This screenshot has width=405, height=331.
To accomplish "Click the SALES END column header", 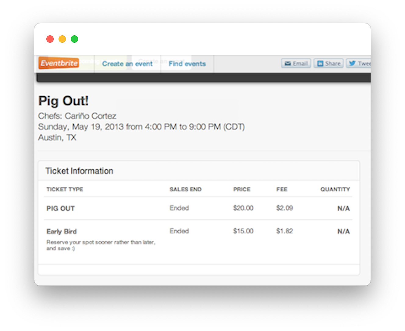I will click(x=185, y=189).
